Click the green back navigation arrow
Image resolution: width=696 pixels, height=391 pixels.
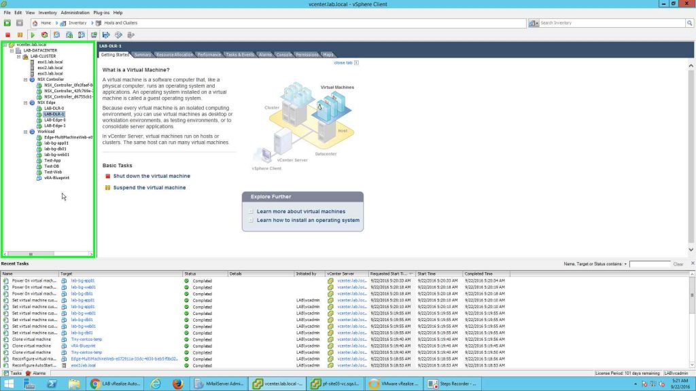pos(7,23)
